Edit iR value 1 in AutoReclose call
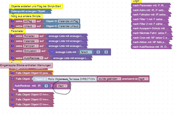Viewport: 174px width, 115px height. (46, 86)
